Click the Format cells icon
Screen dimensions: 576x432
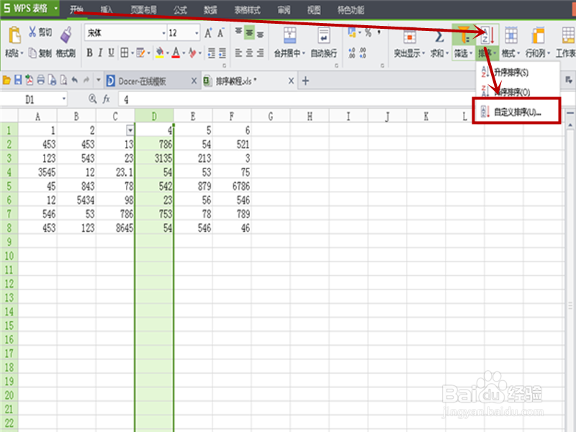click(511, 35)
